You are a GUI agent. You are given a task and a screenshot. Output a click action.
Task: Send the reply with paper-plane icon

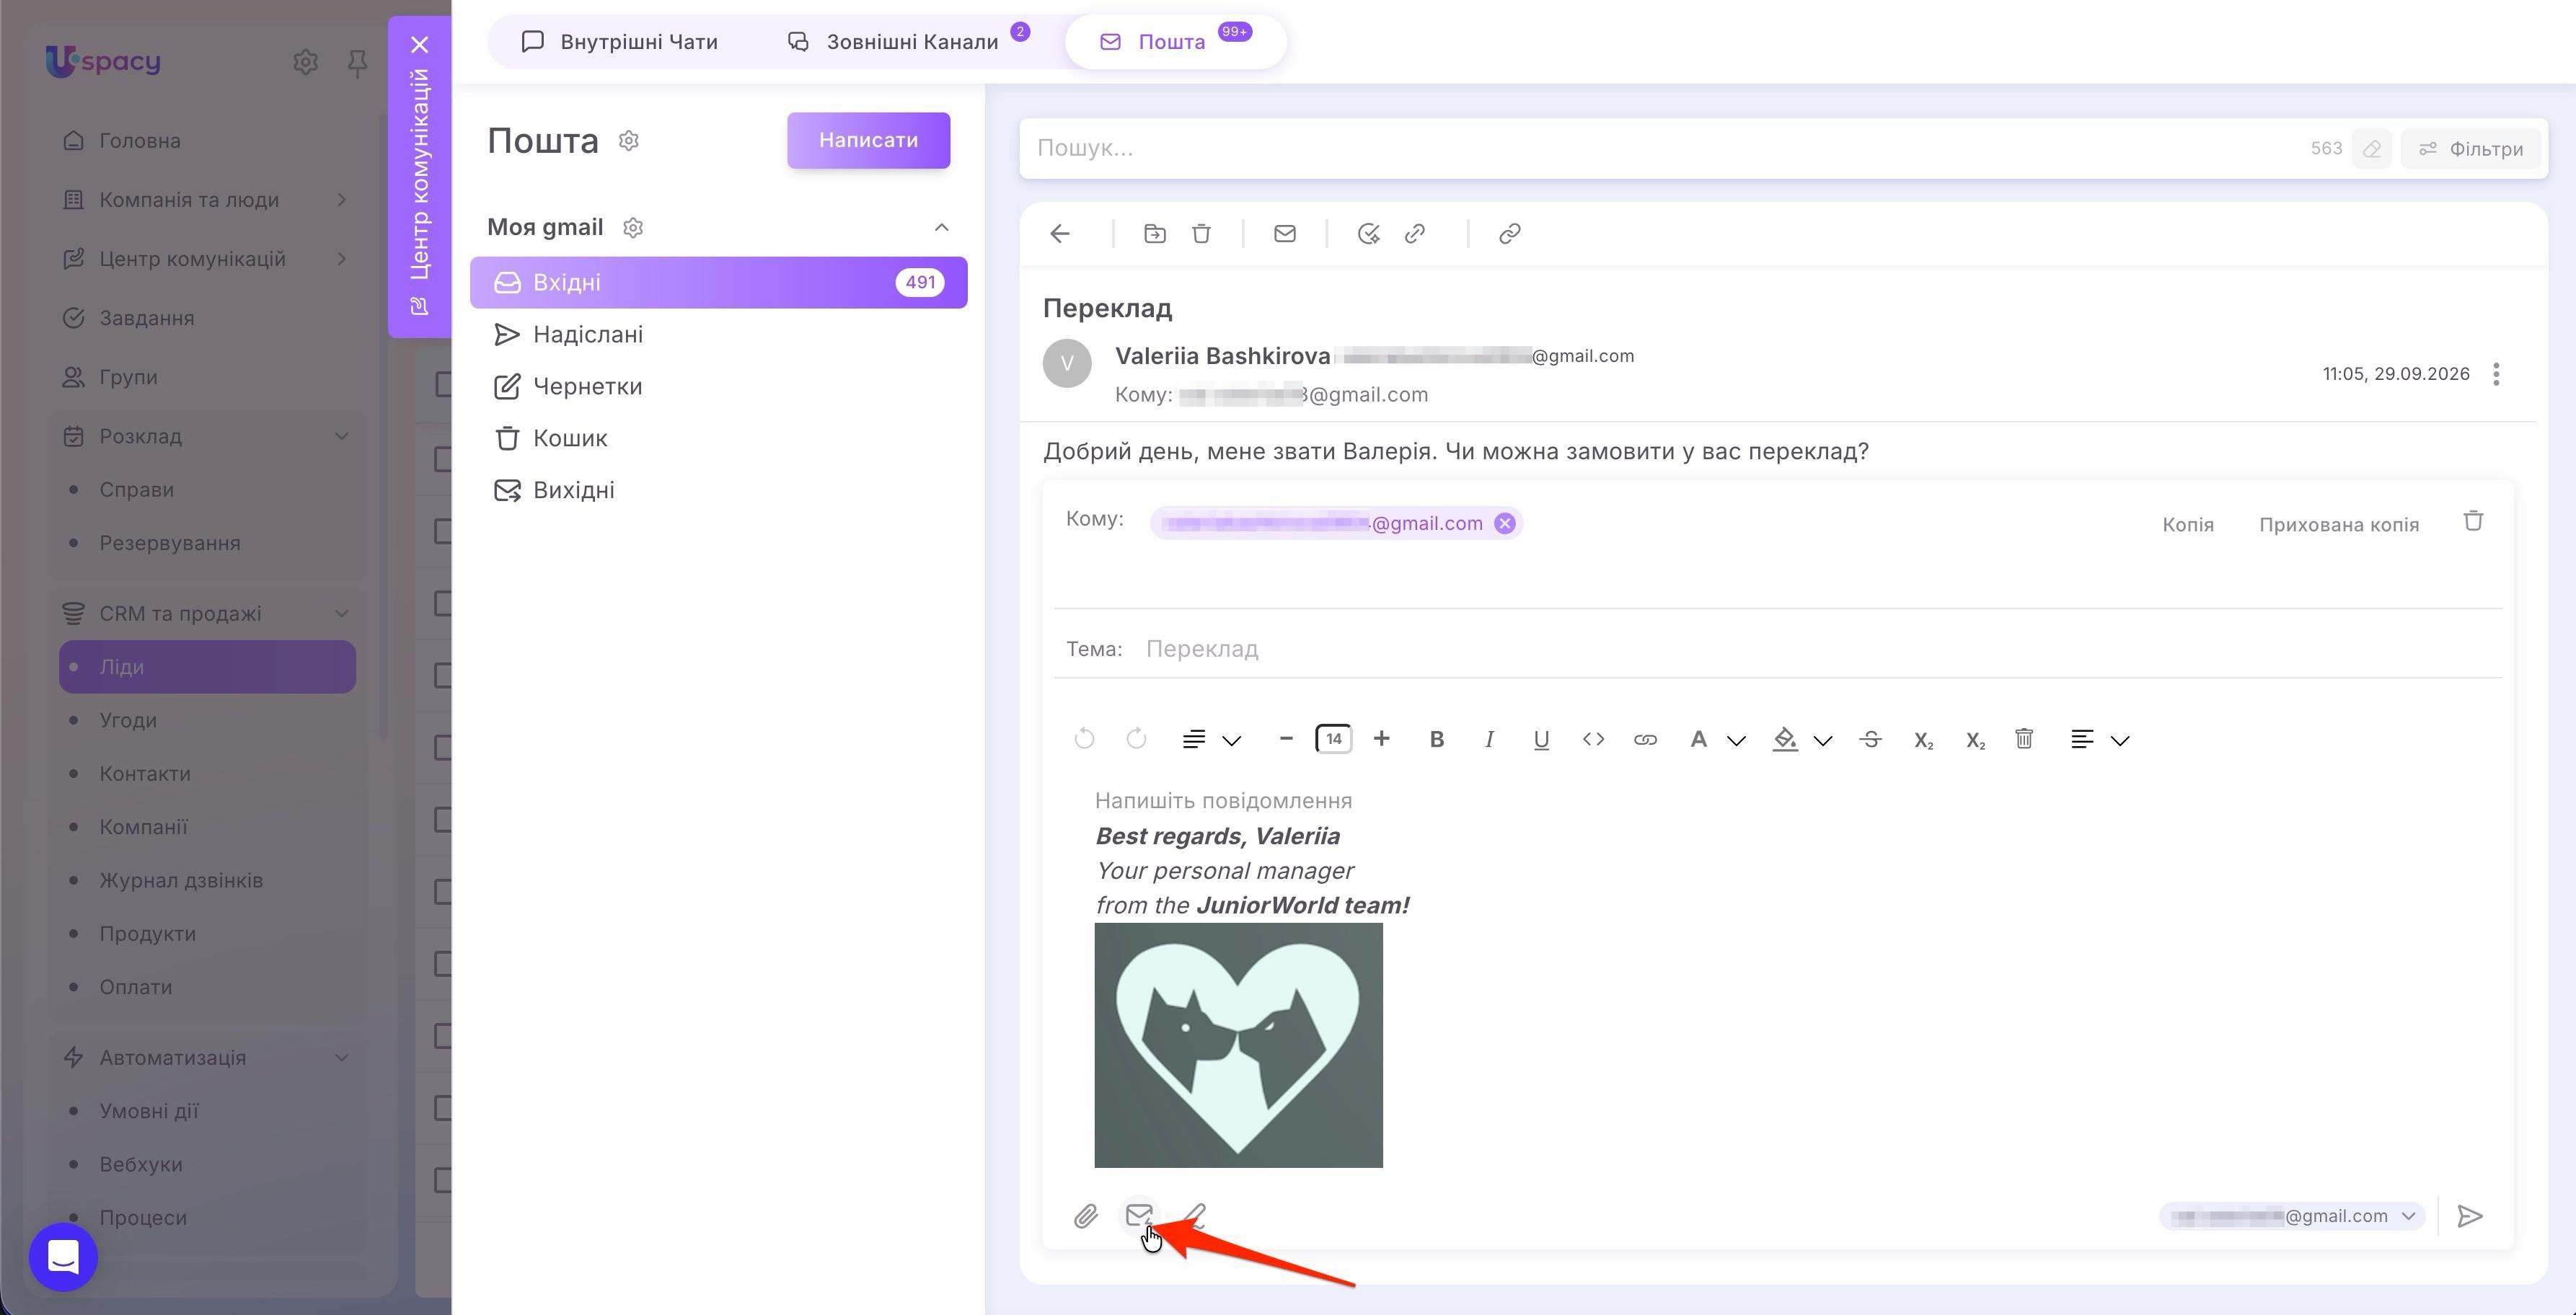[x=2470, y=1216]
